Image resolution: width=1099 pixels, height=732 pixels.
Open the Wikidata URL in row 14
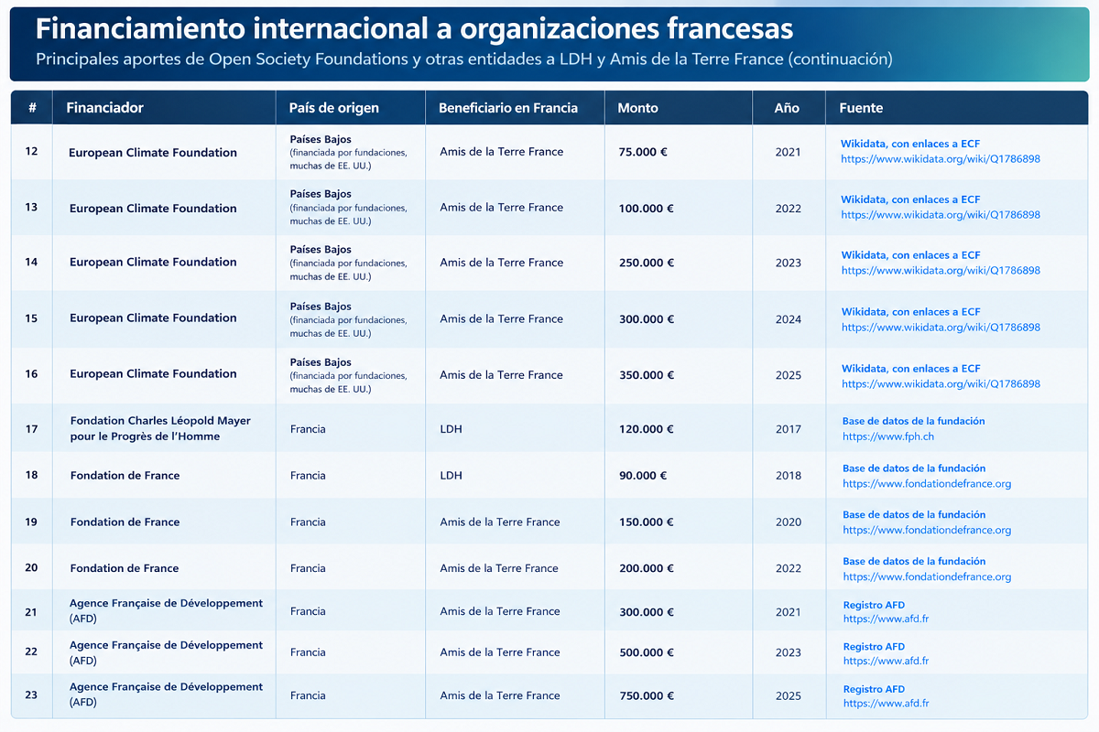pyautogui.click(x=941, y=271)
